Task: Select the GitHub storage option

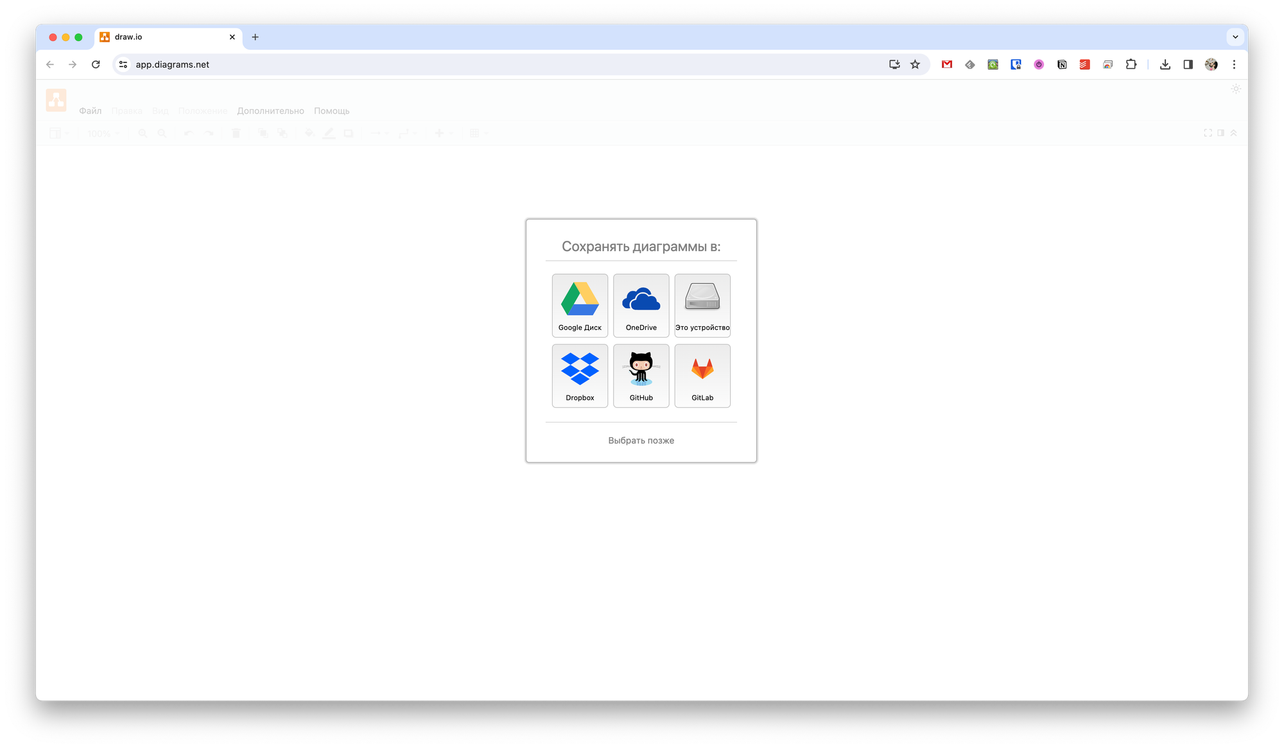Action: pos(641,375)
